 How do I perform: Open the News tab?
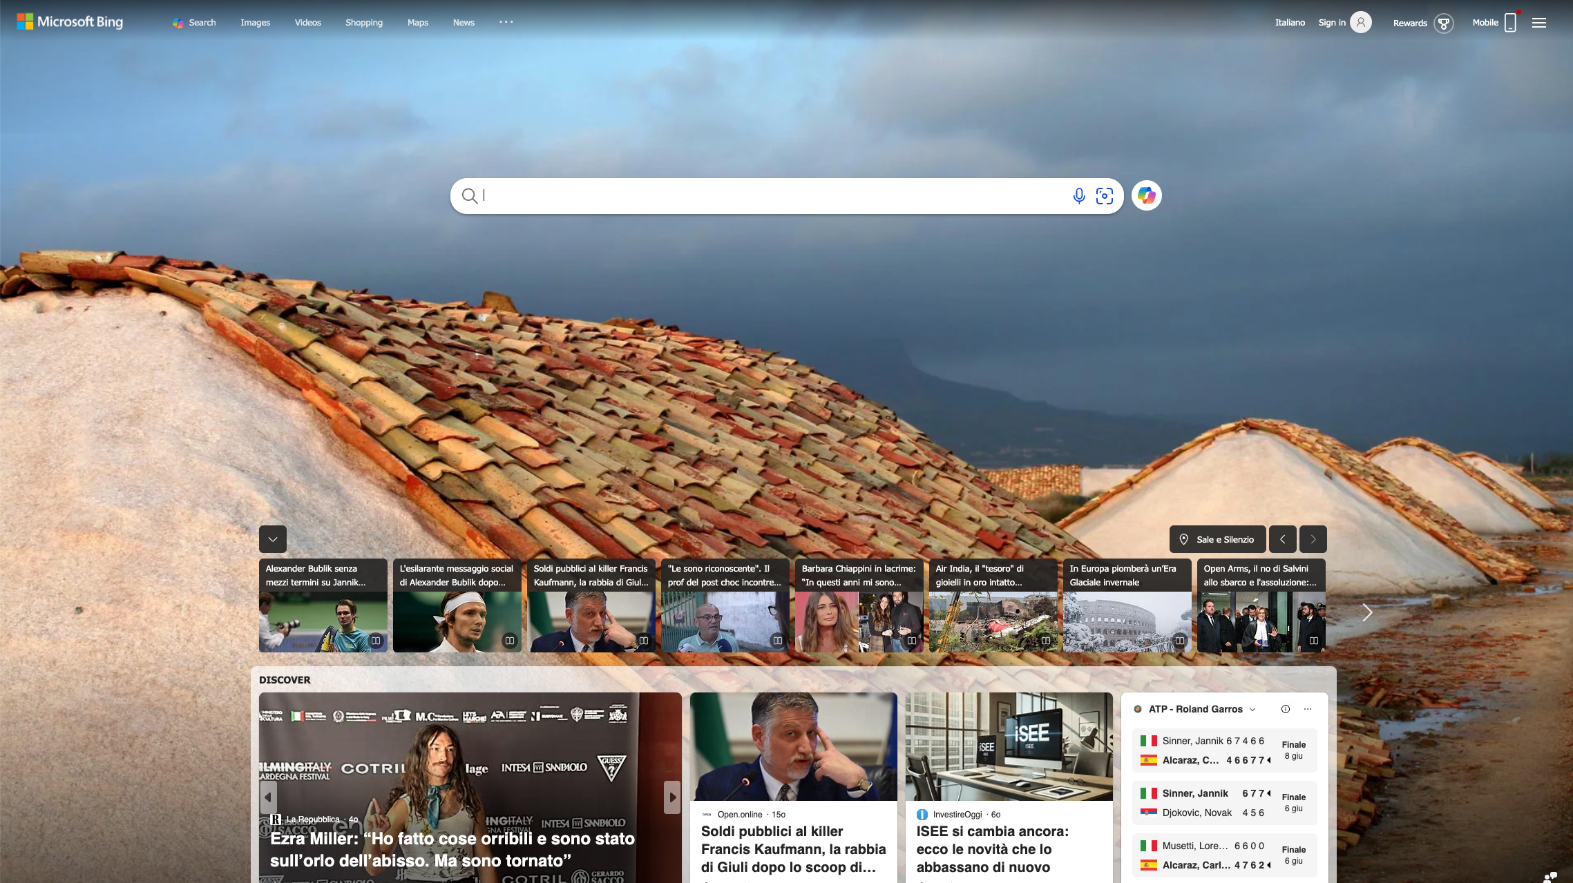click(x=464, y=22)
